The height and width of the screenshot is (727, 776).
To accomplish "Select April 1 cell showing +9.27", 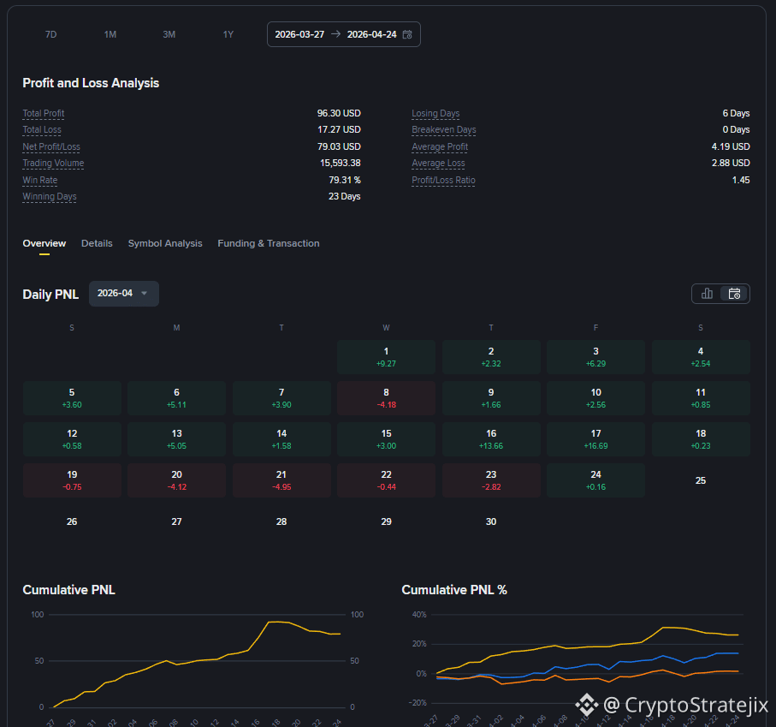I will click(x=386, y=357).
